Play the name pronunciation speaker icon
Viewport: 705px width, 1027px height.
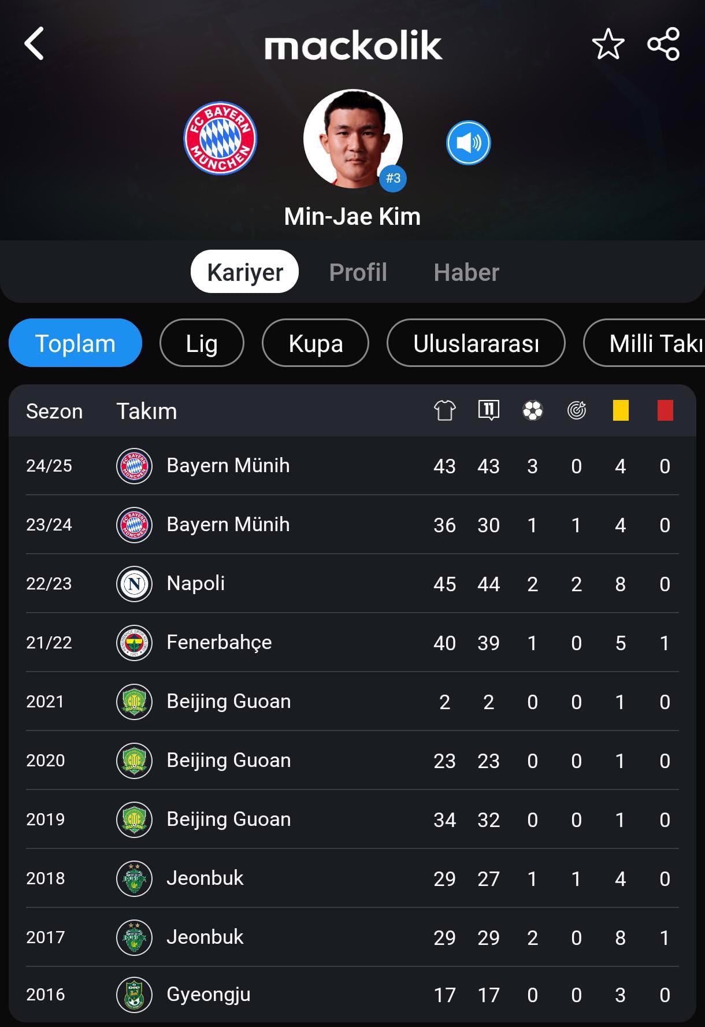468,142
